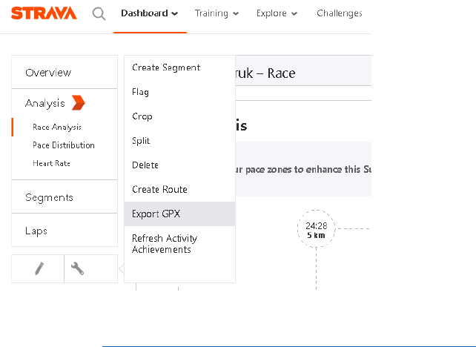
Task: Open search with magnifier icon
Action: pos(99,13)
